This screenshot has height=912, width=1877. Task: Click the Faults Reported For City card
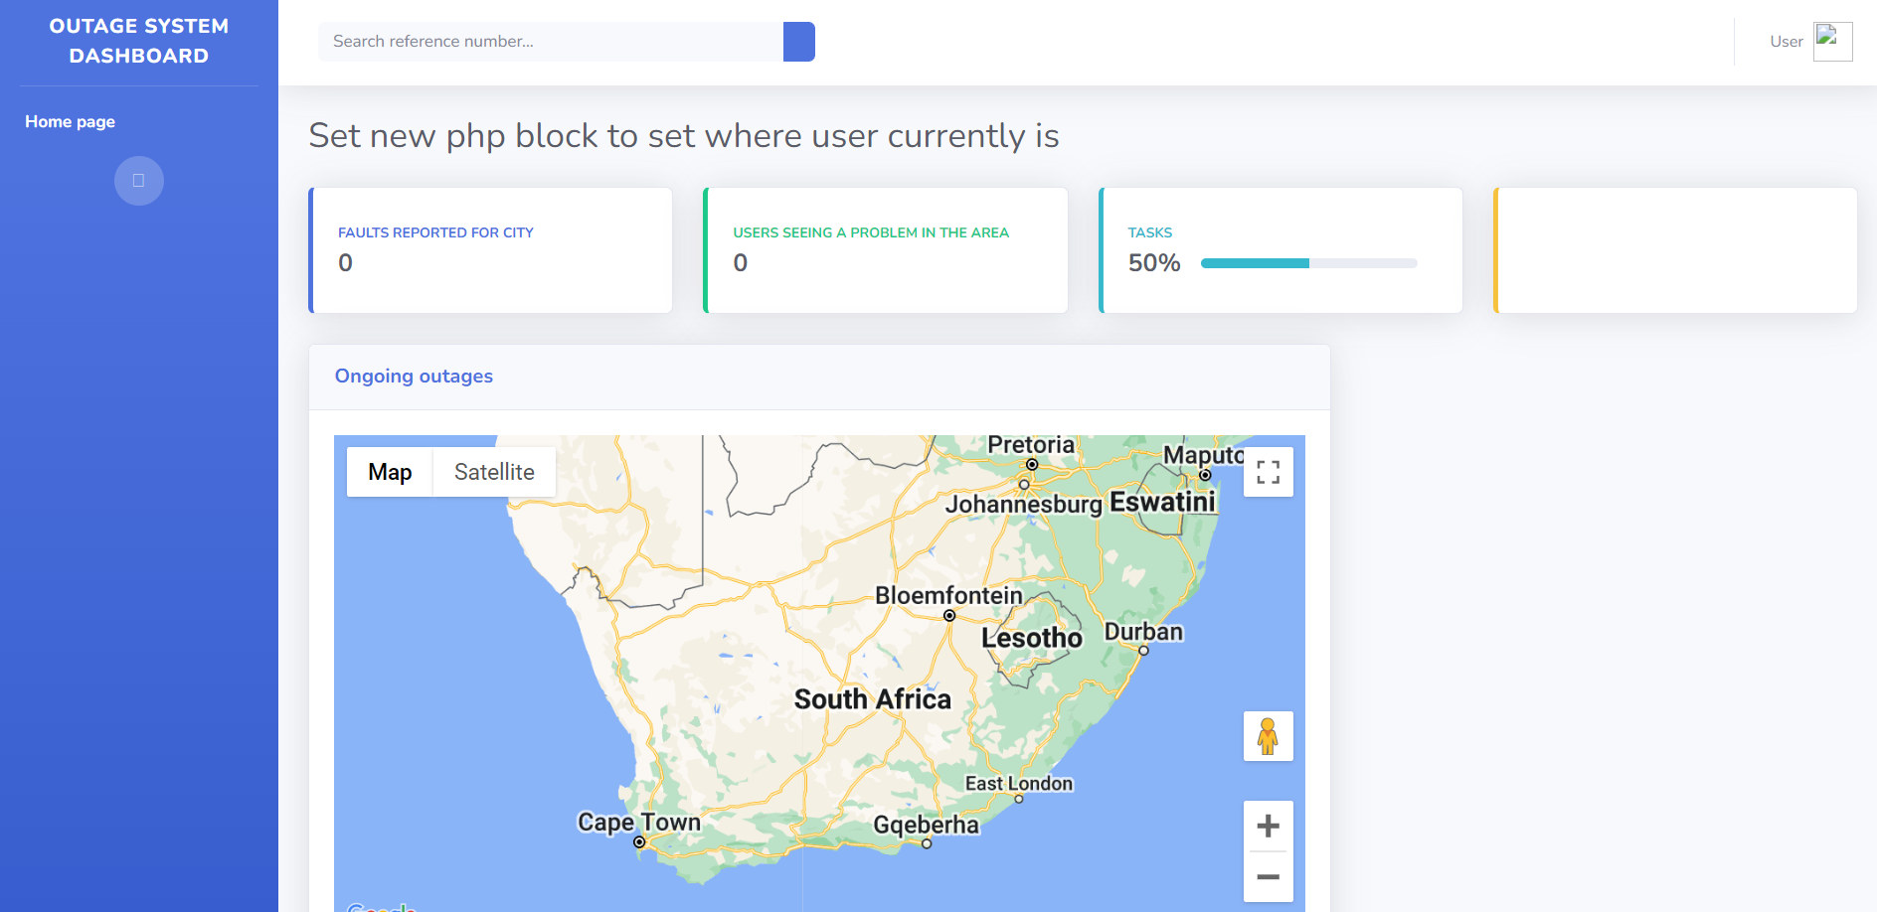coord(491,249)
